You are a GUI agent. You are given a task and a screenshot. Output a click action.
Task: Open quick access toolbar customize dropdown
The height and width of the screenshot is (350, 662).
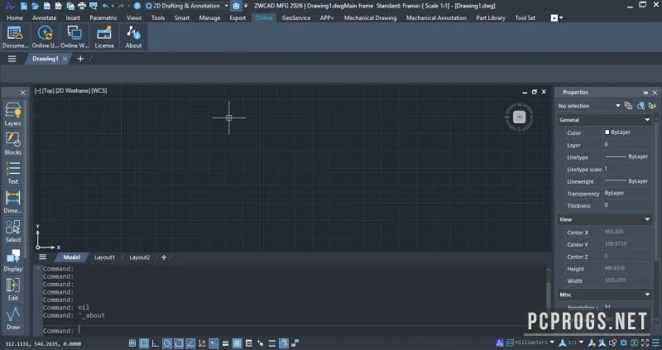(246, 6)
